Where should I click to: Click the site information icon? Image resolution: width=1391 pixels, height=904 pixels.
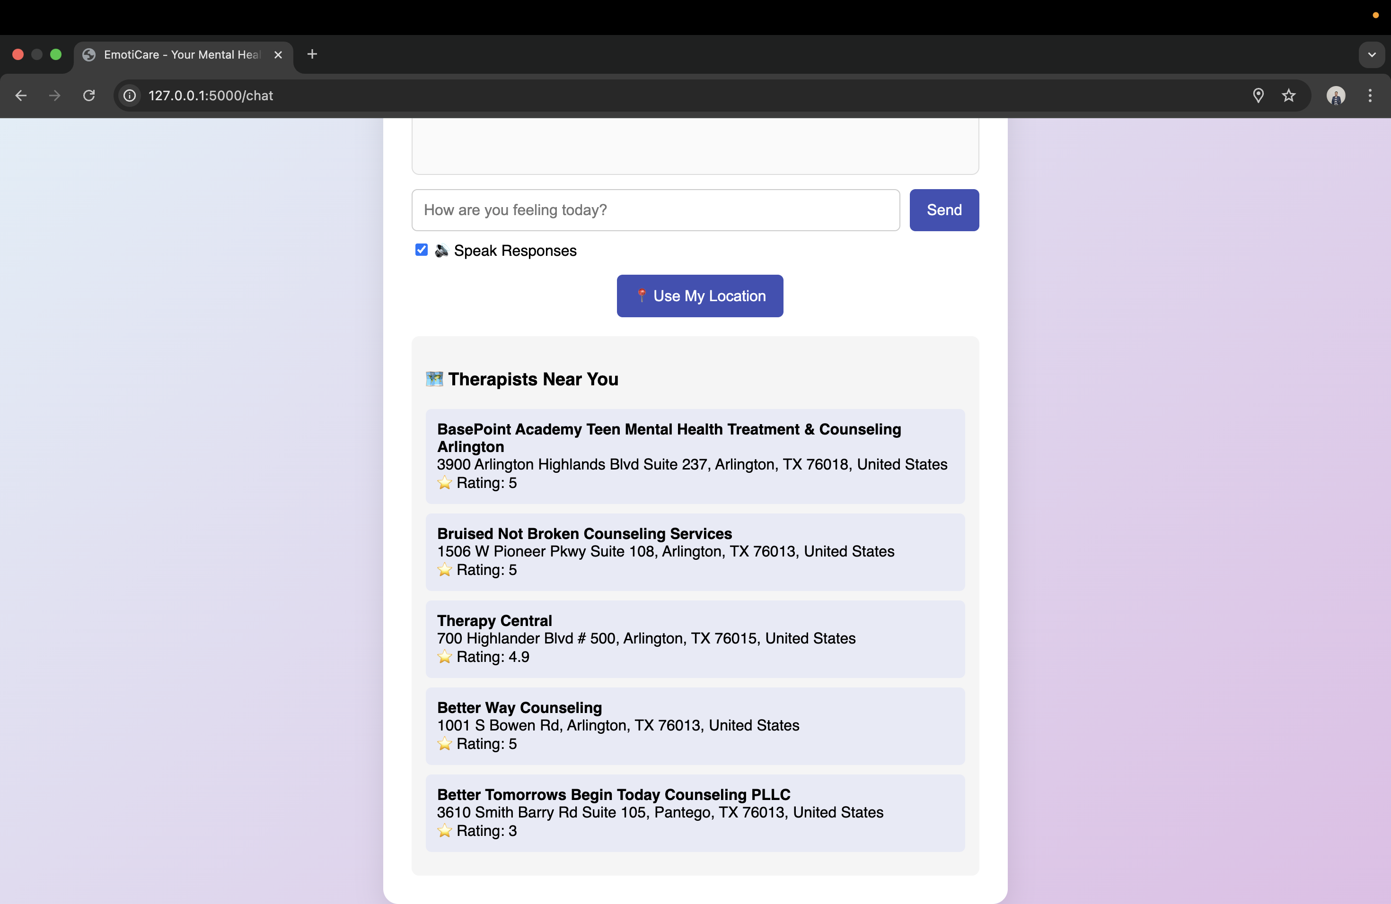[x=130, y=95]
